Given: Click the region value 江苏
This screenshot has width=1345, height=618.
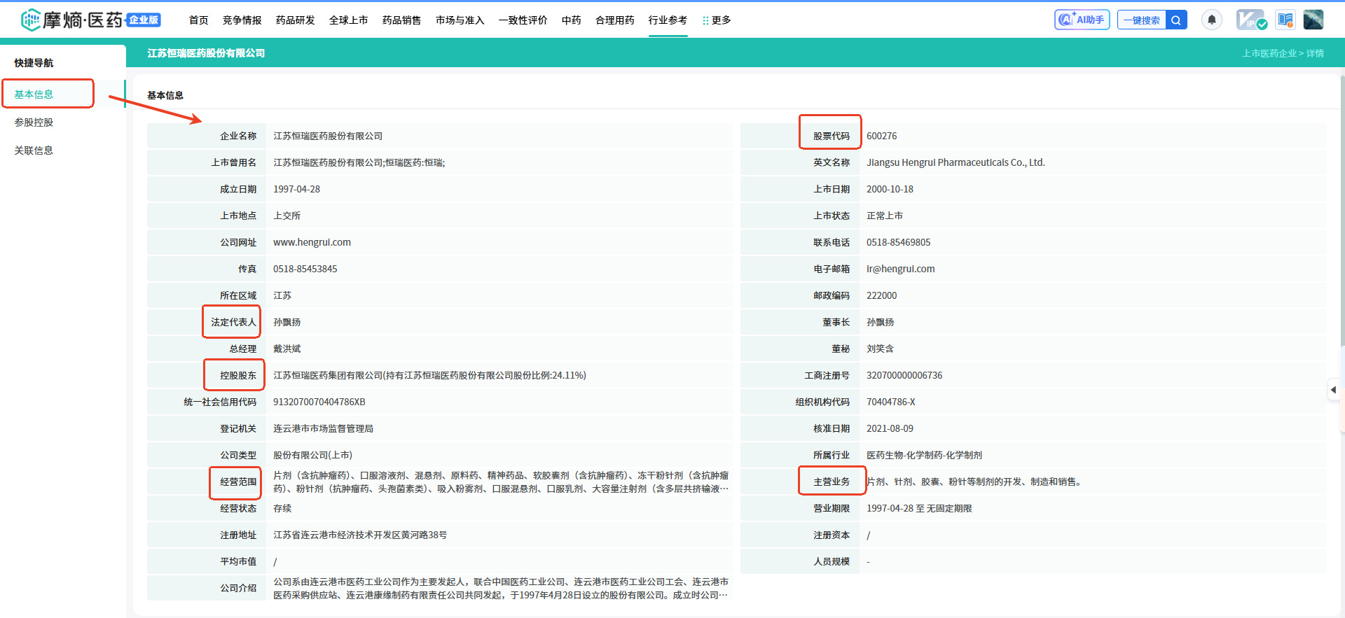Looking at the screenshot, I should coord(282,295).
